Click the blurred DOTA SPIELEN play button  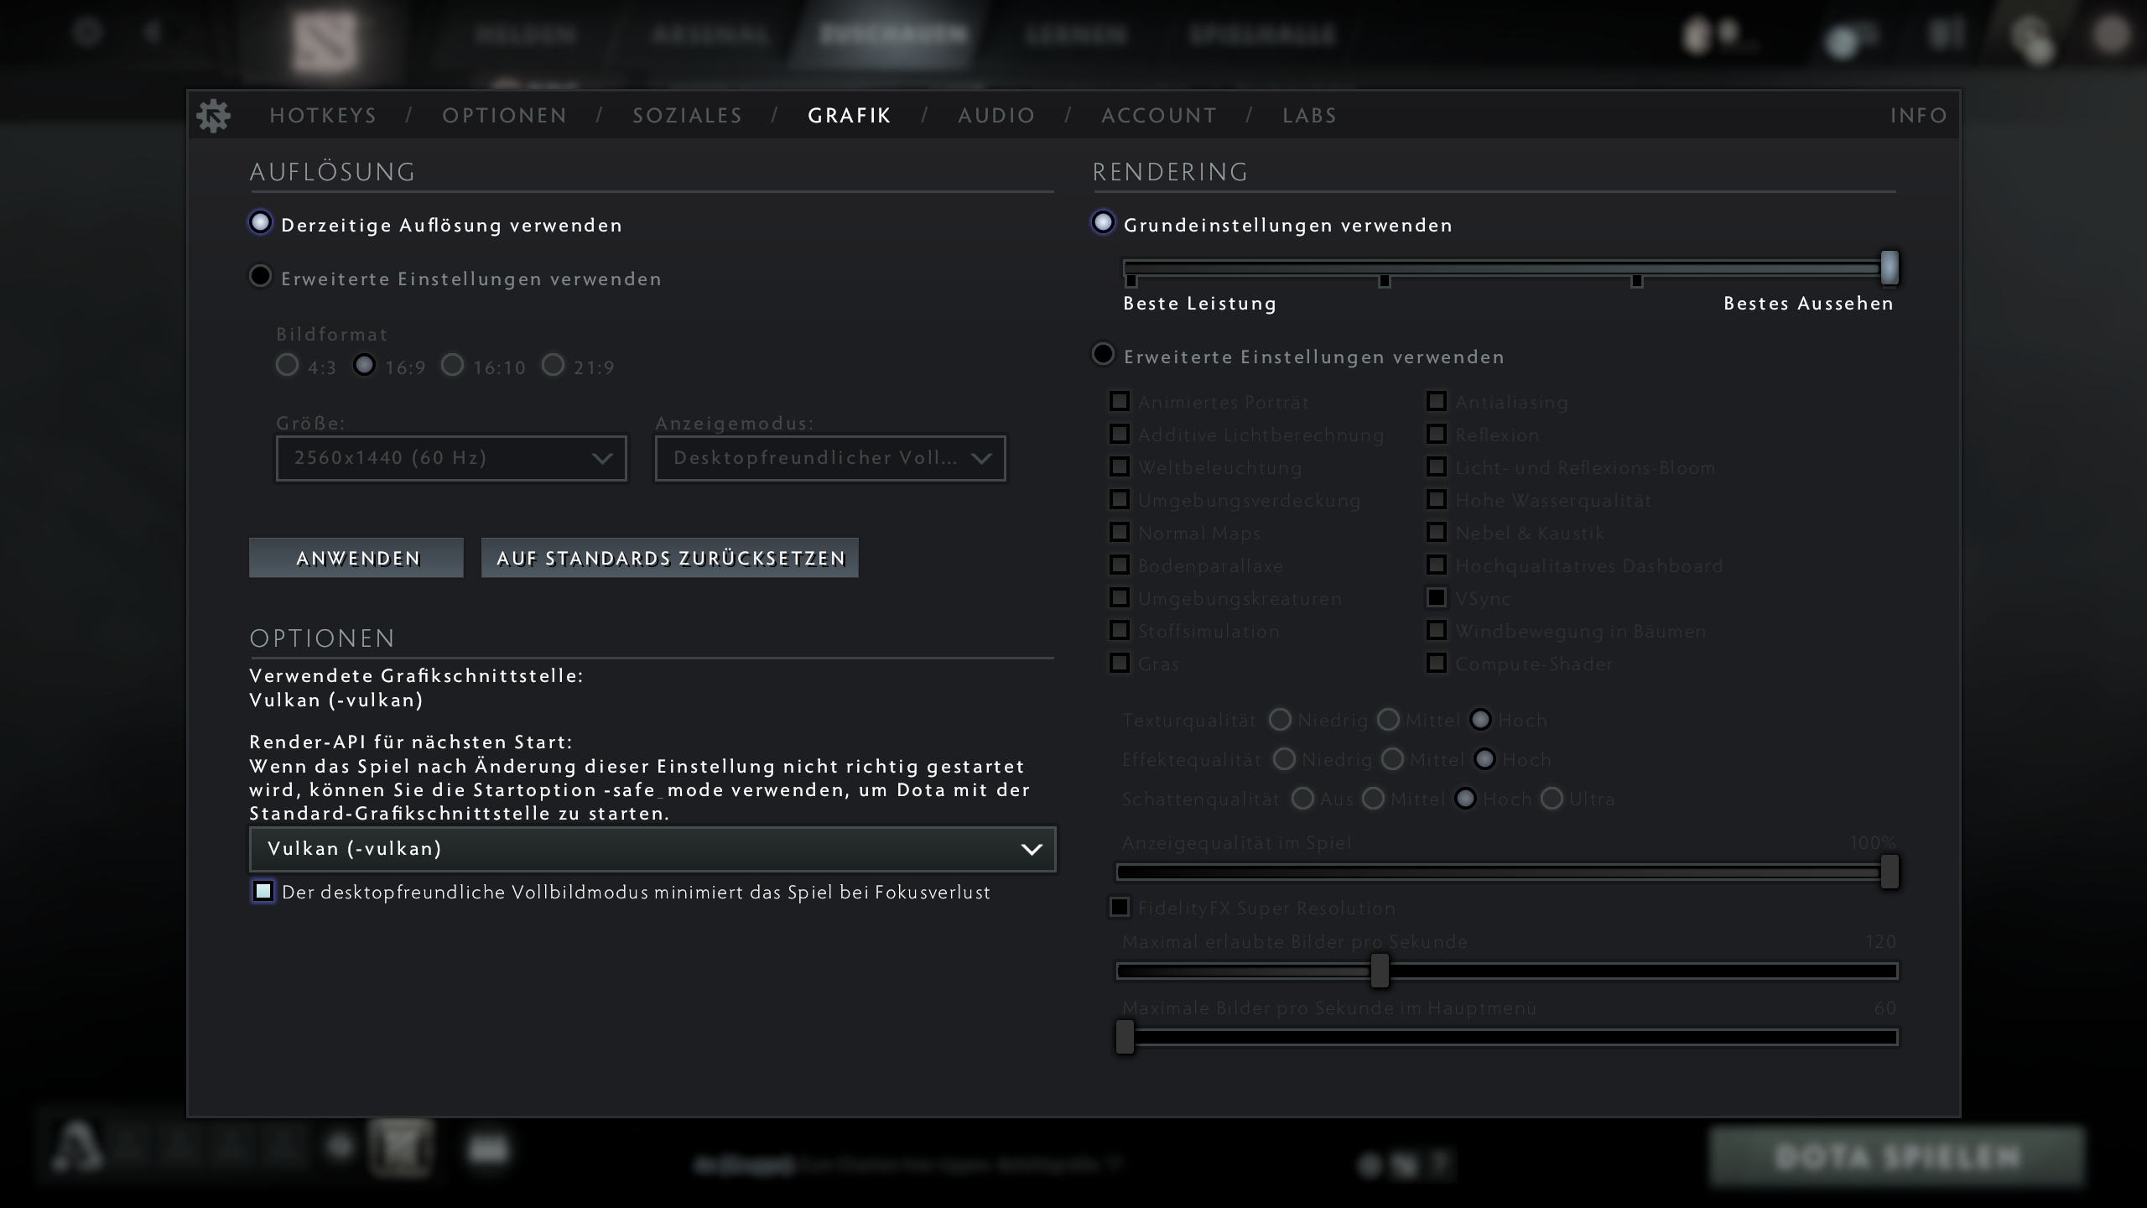(1896, 1157)
